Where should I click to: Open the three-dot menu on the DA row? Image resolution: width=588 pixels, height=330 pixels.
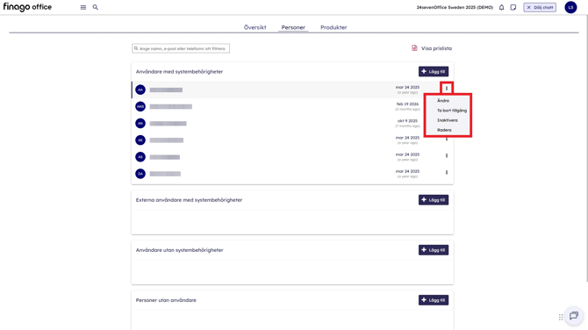(x=447, y=173)
